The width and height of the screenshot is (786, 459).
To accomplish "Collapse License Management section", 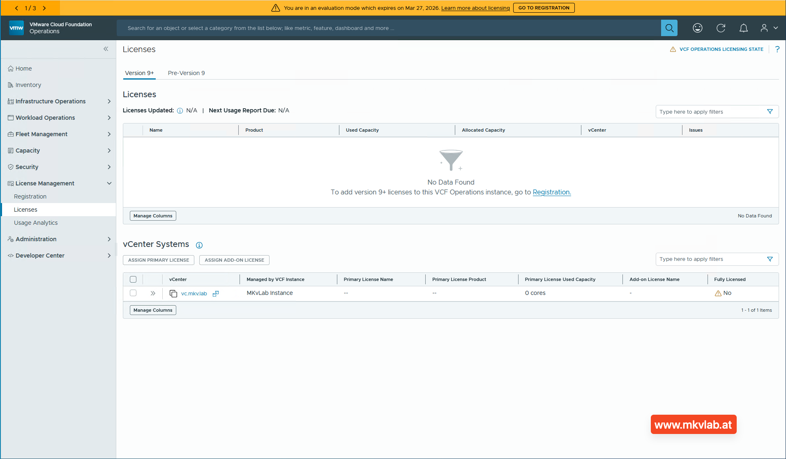I will click(x=109, y=183).
